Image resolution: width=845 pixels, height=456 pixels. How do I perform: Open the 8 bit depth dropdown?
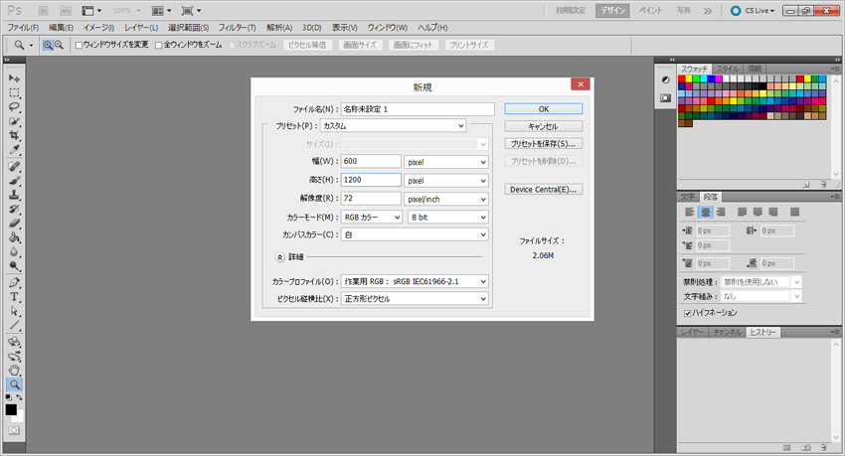[447, 218]
